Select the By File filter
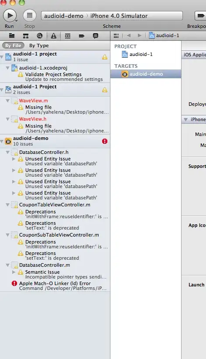Screen dimensions: 206x359 pos(13,45)
